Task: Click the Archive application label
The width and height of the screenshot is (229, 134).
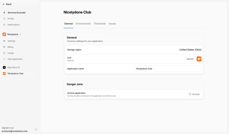Action: click(x=76, y=93)
